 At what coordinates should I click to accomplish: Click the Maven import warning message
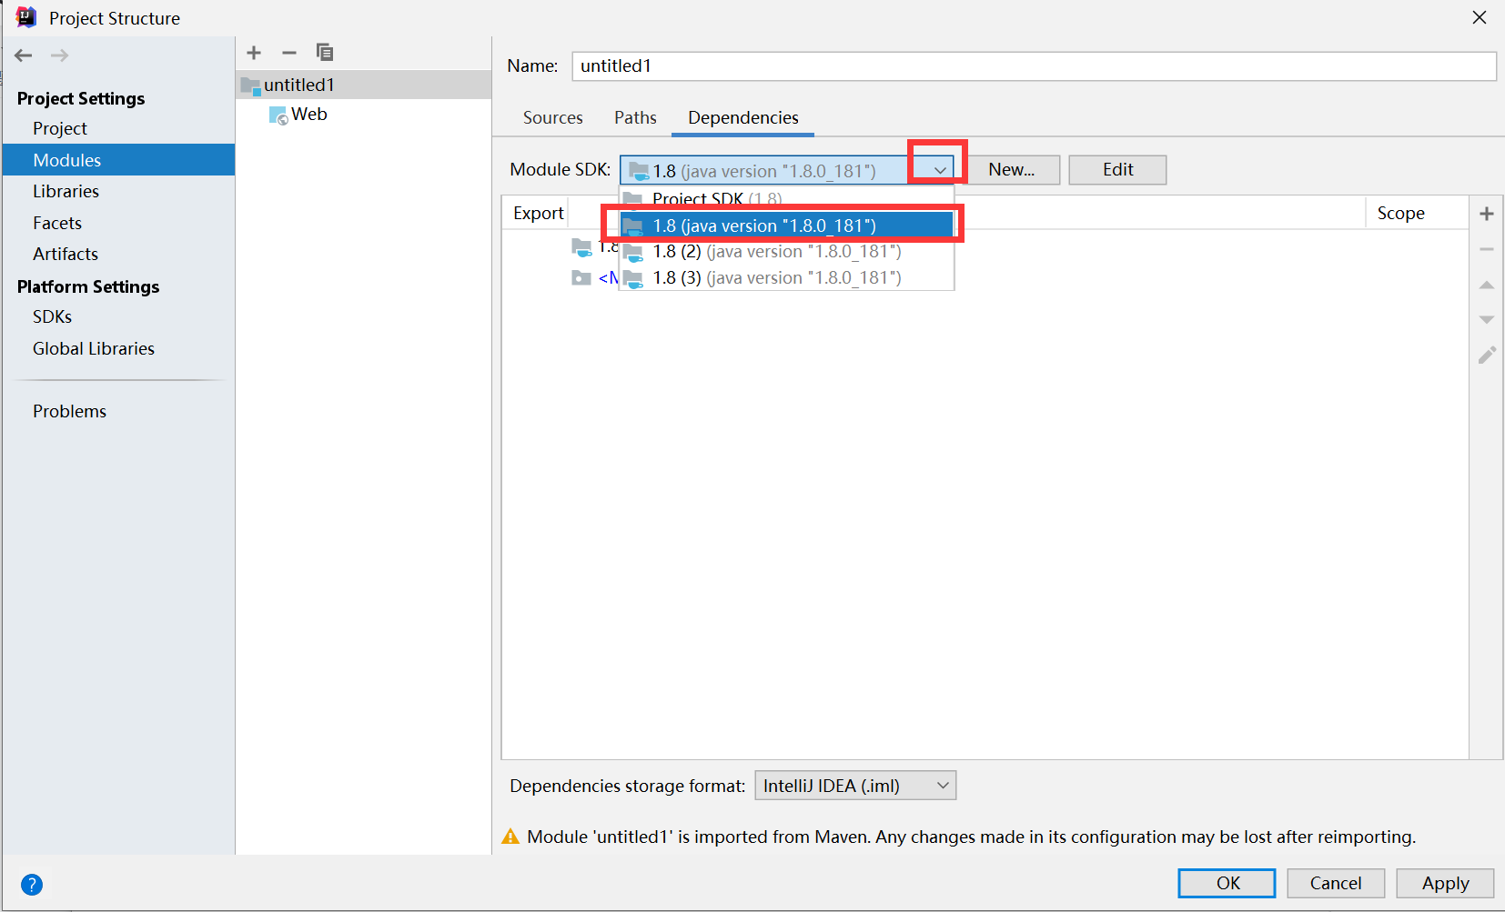[971, 837]
